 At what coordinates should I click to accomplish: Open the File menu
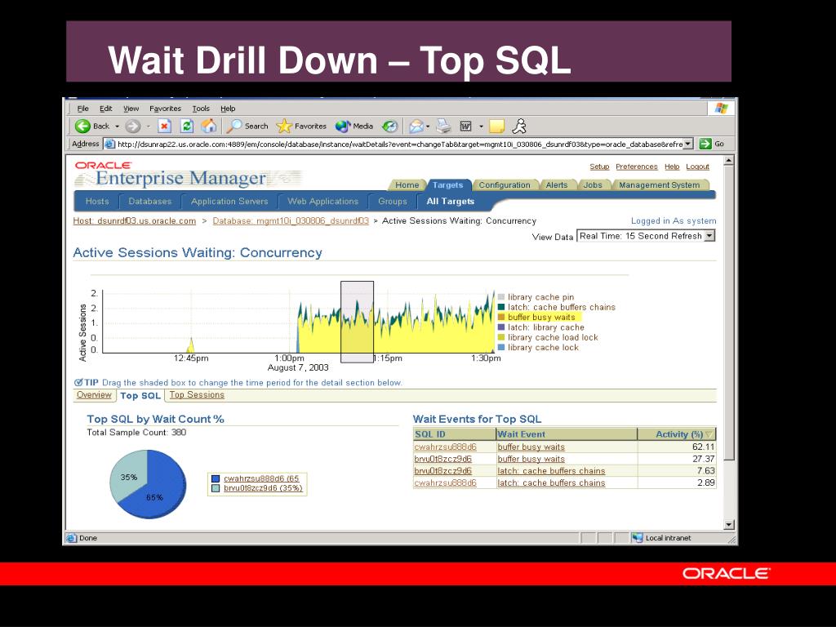pos(83,109)
